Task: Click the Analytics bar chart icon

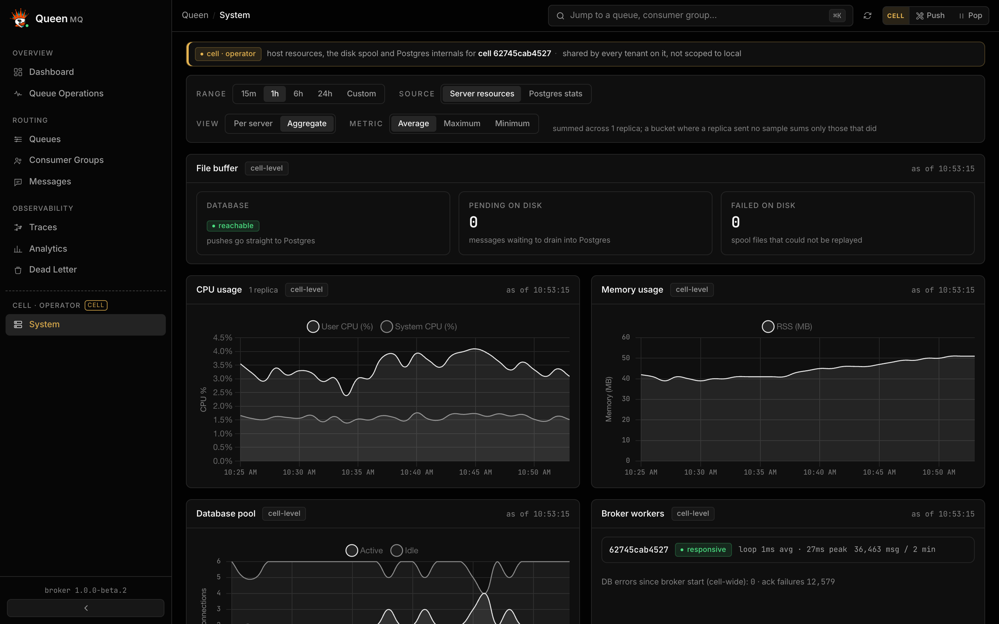Action: [x=18, y=249]
